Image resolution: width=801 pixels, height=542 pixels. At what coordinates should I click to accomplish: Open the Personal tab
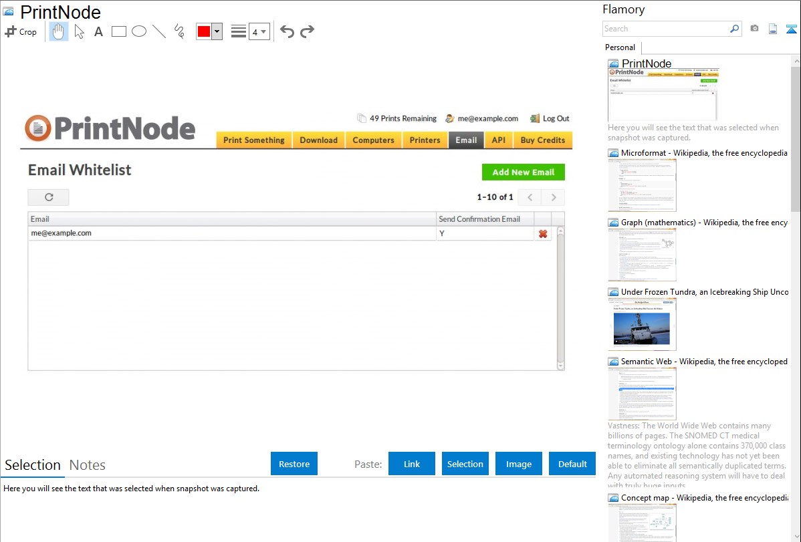click(620, 47)
